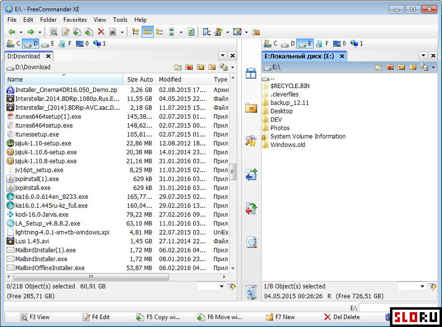Open the Folder menu
The image size is (442, 327).
coord(48,20)
